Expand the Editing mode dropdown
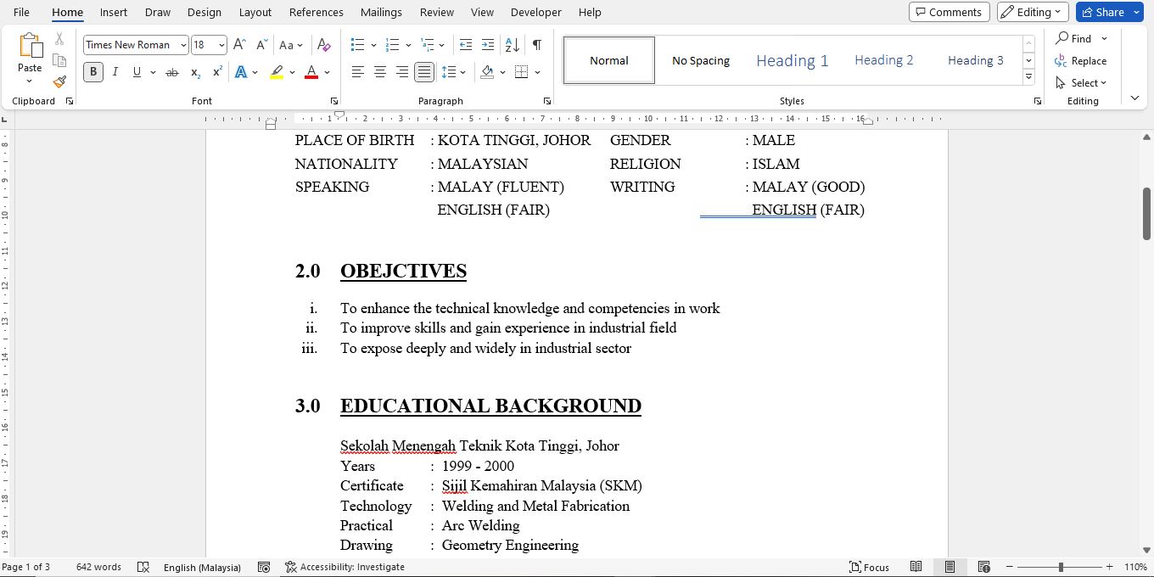The image size is (1154, 577). pos(1032,12)
